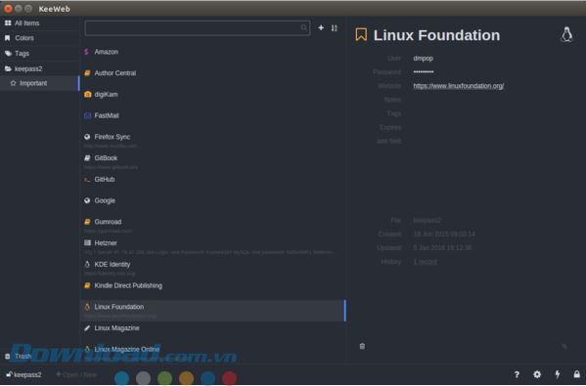Open the linuxfoundation.org website link

pos(459,86)
